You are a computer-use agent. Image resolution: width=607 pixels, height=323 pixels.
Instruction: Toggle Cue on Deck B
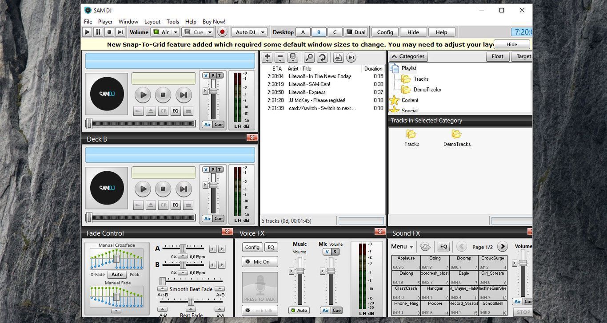(218, 219)
